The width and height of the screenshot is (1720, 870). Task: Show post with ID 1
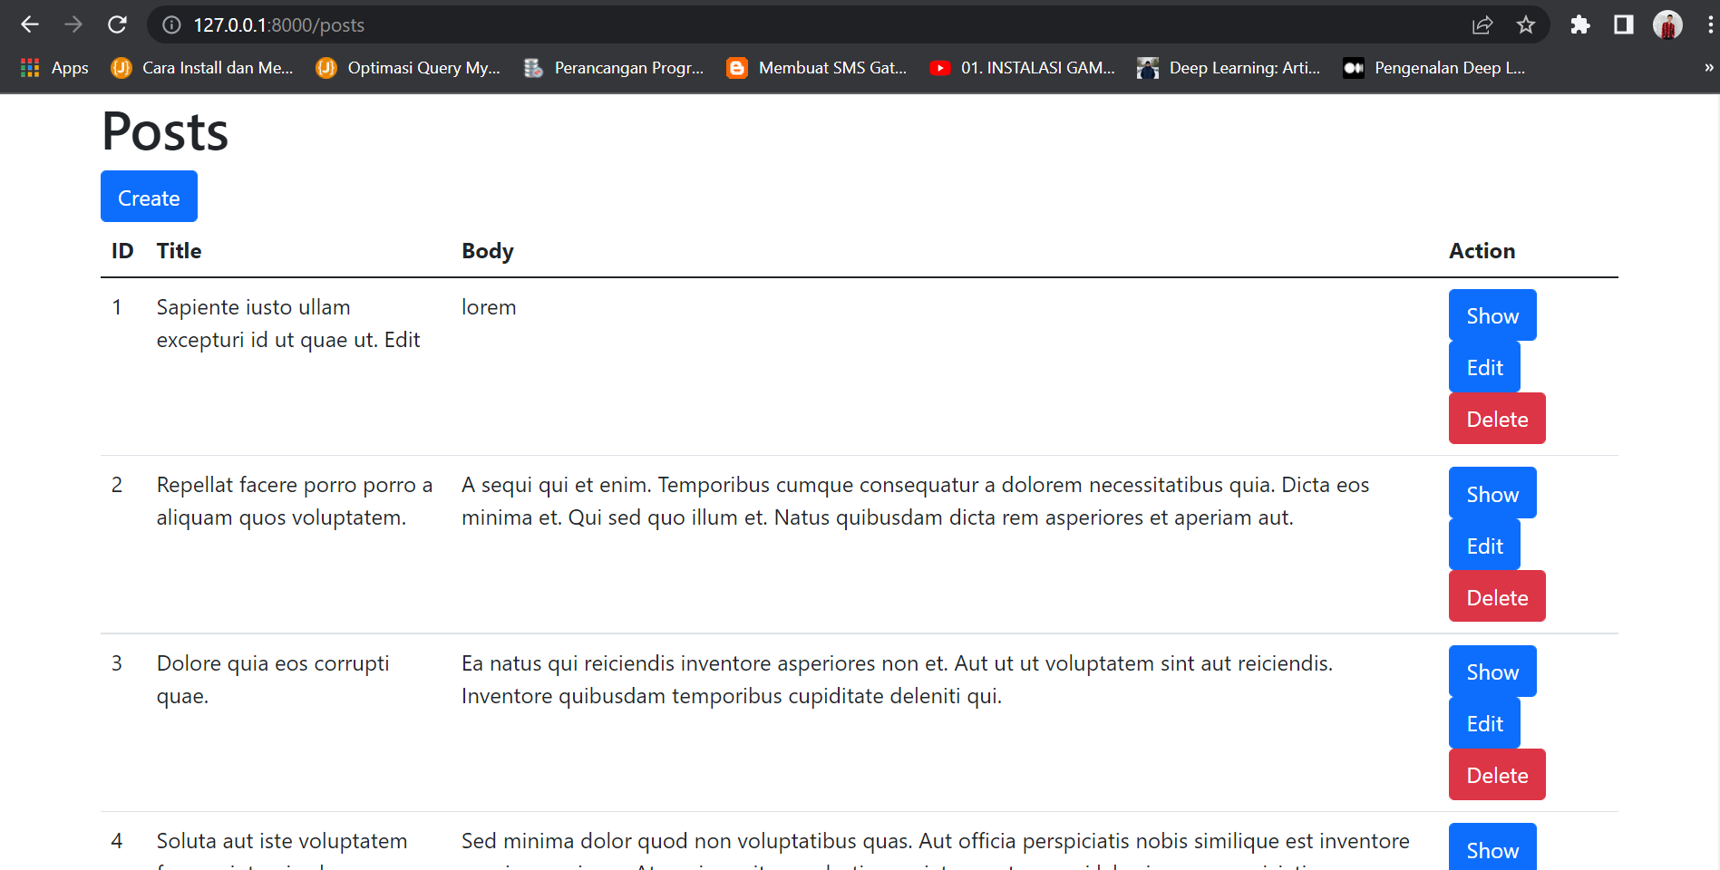point(1492,315)
